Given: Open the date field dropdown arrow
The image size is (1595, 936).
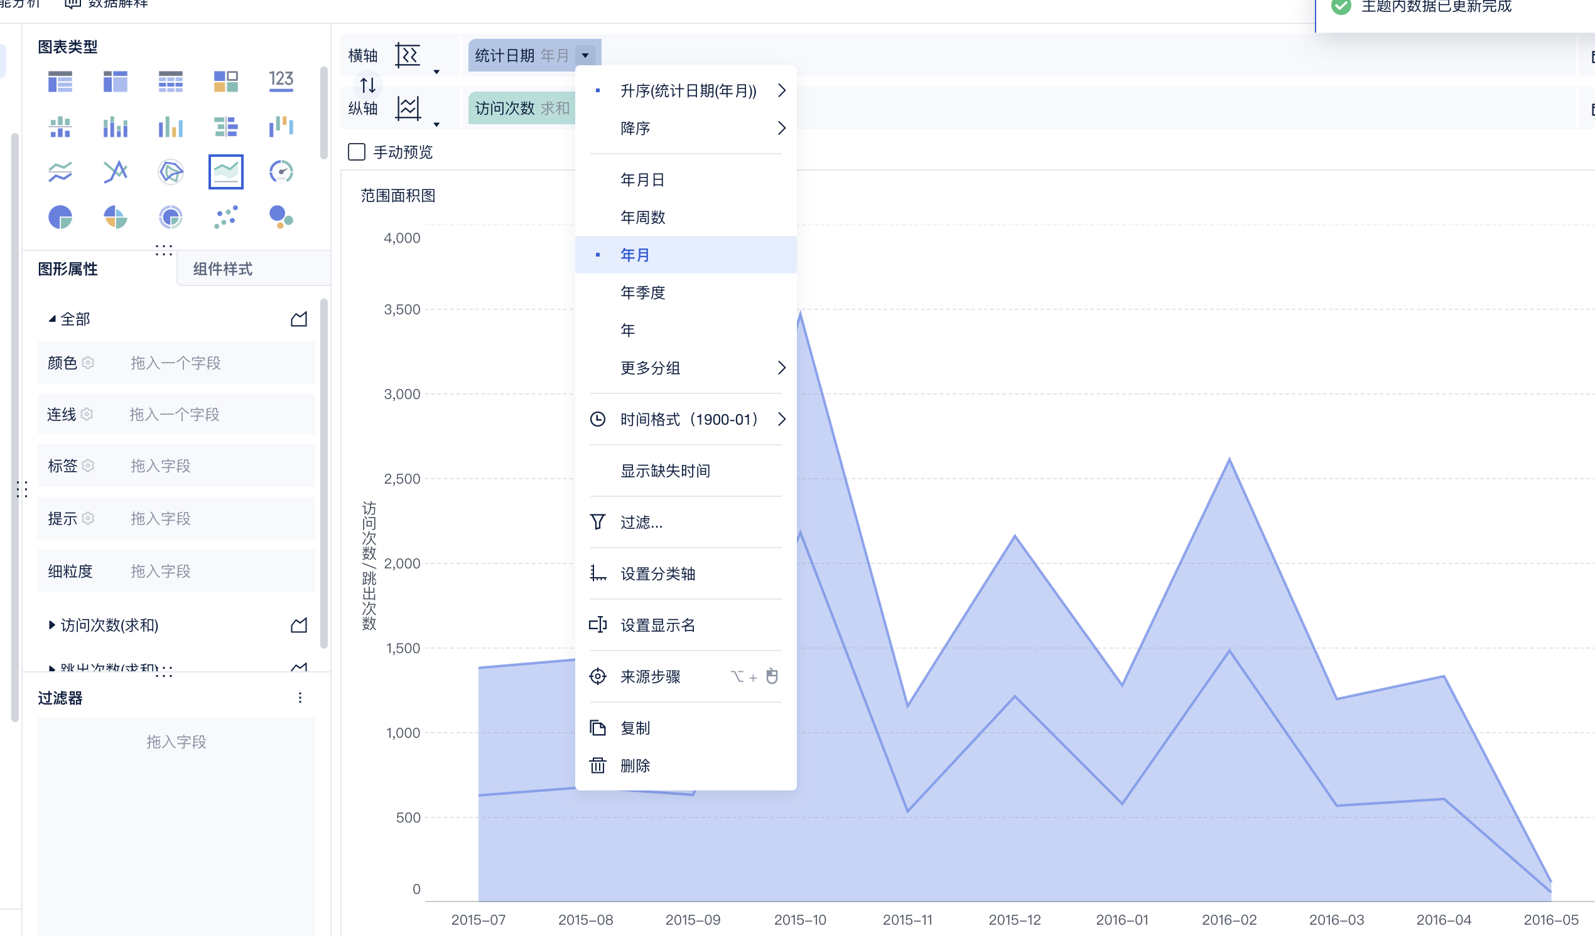Looking at the screenshot, I should [x=585, y=56].
